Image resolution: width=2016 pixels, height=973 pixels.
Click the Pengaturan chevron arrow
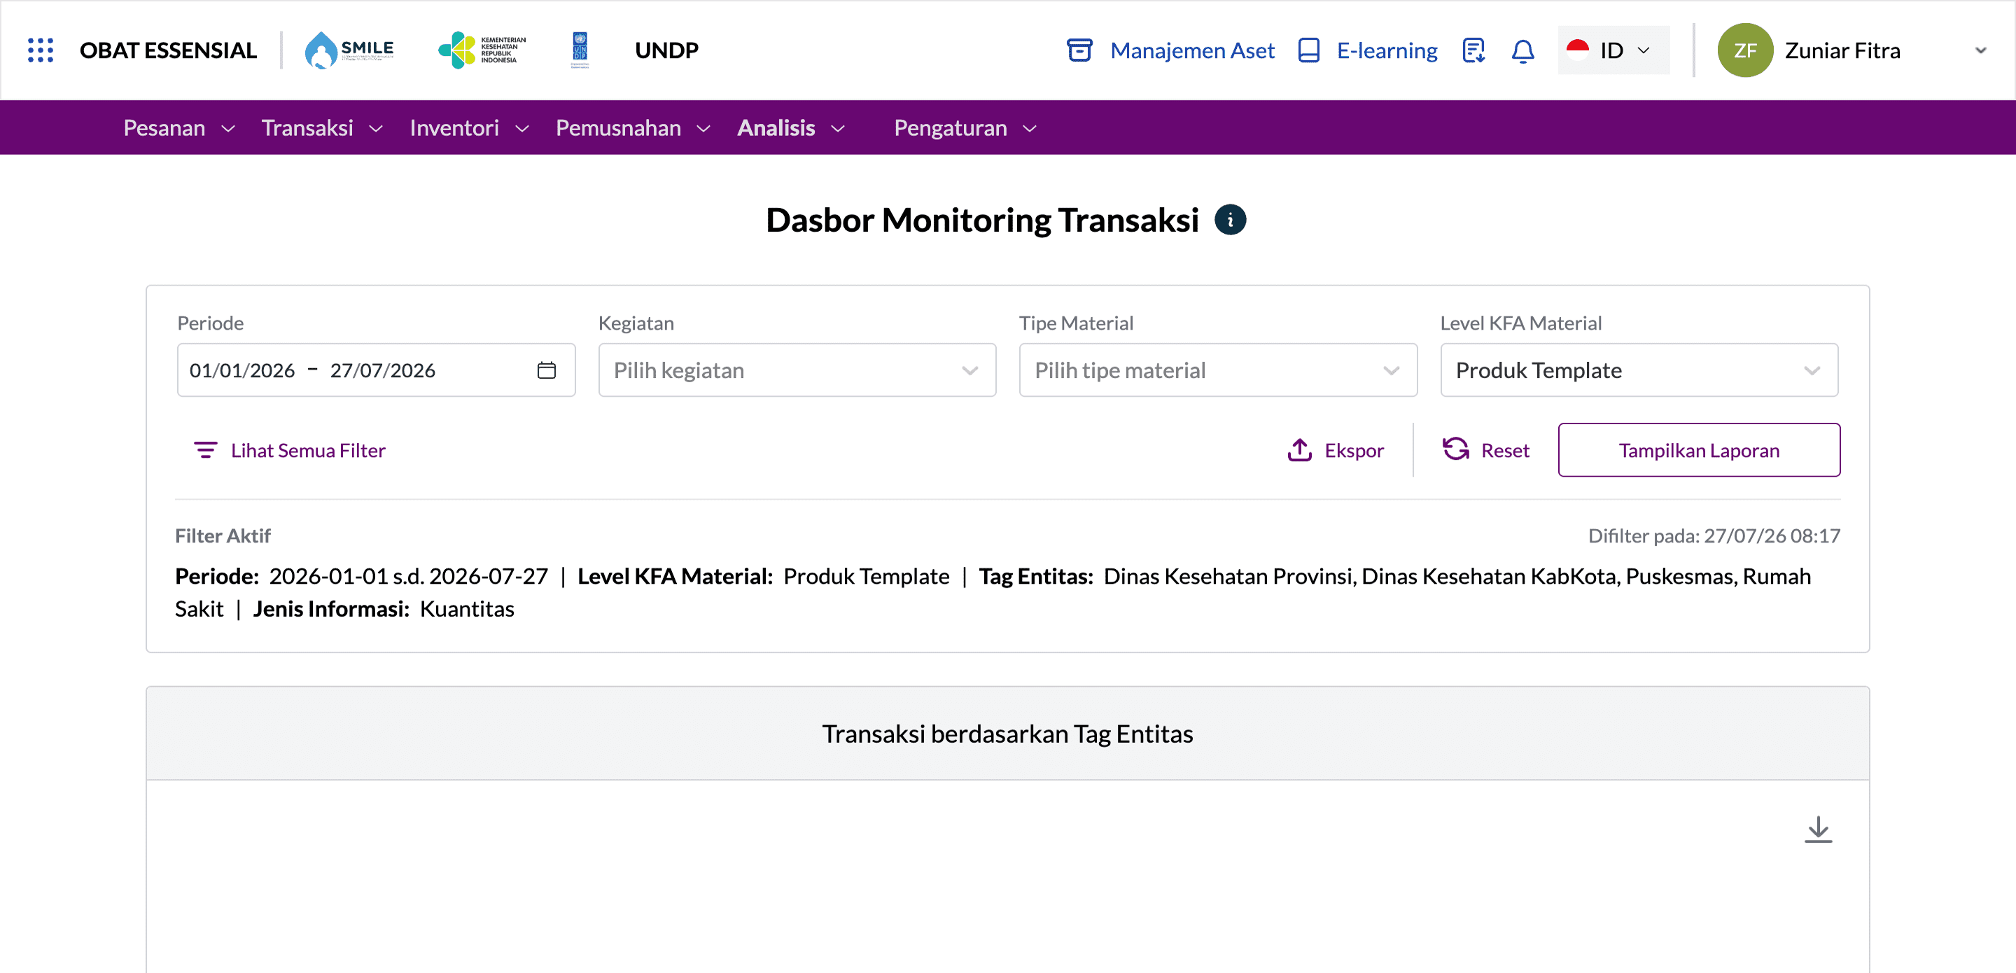pos(1030,128)
